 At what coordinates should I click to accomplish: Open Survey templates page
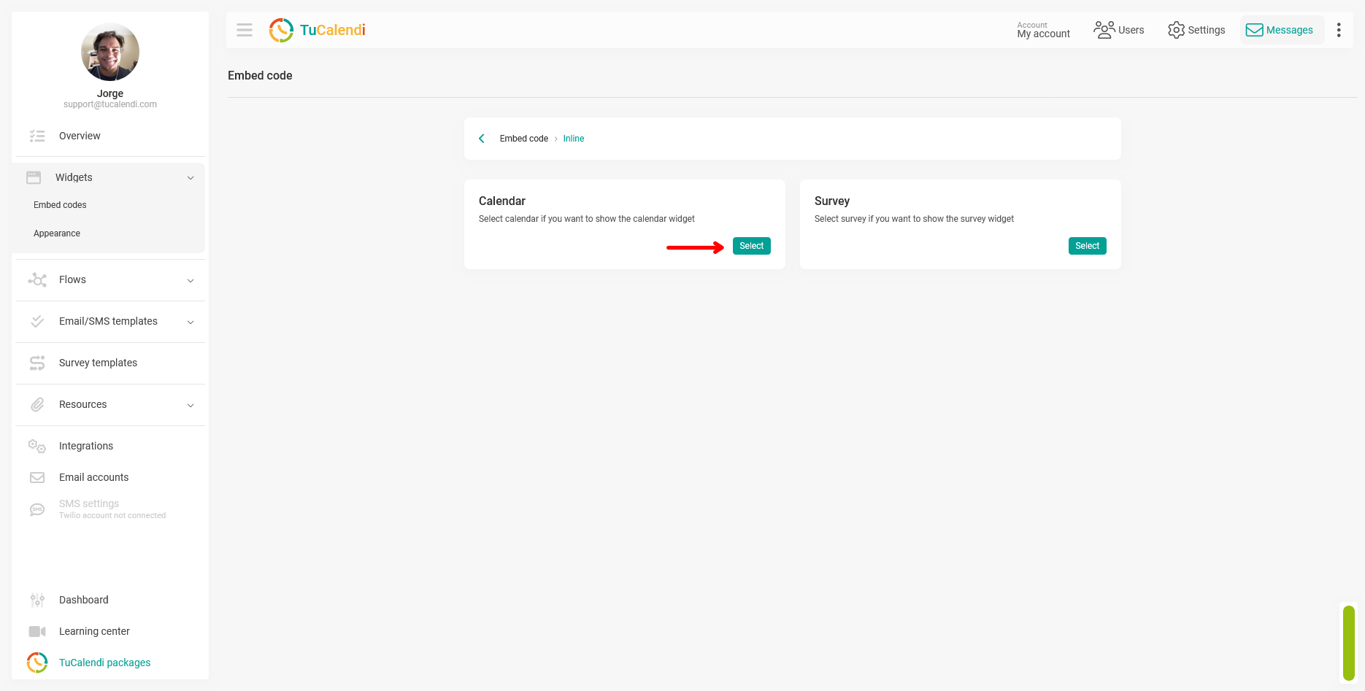tap(98, 363)
